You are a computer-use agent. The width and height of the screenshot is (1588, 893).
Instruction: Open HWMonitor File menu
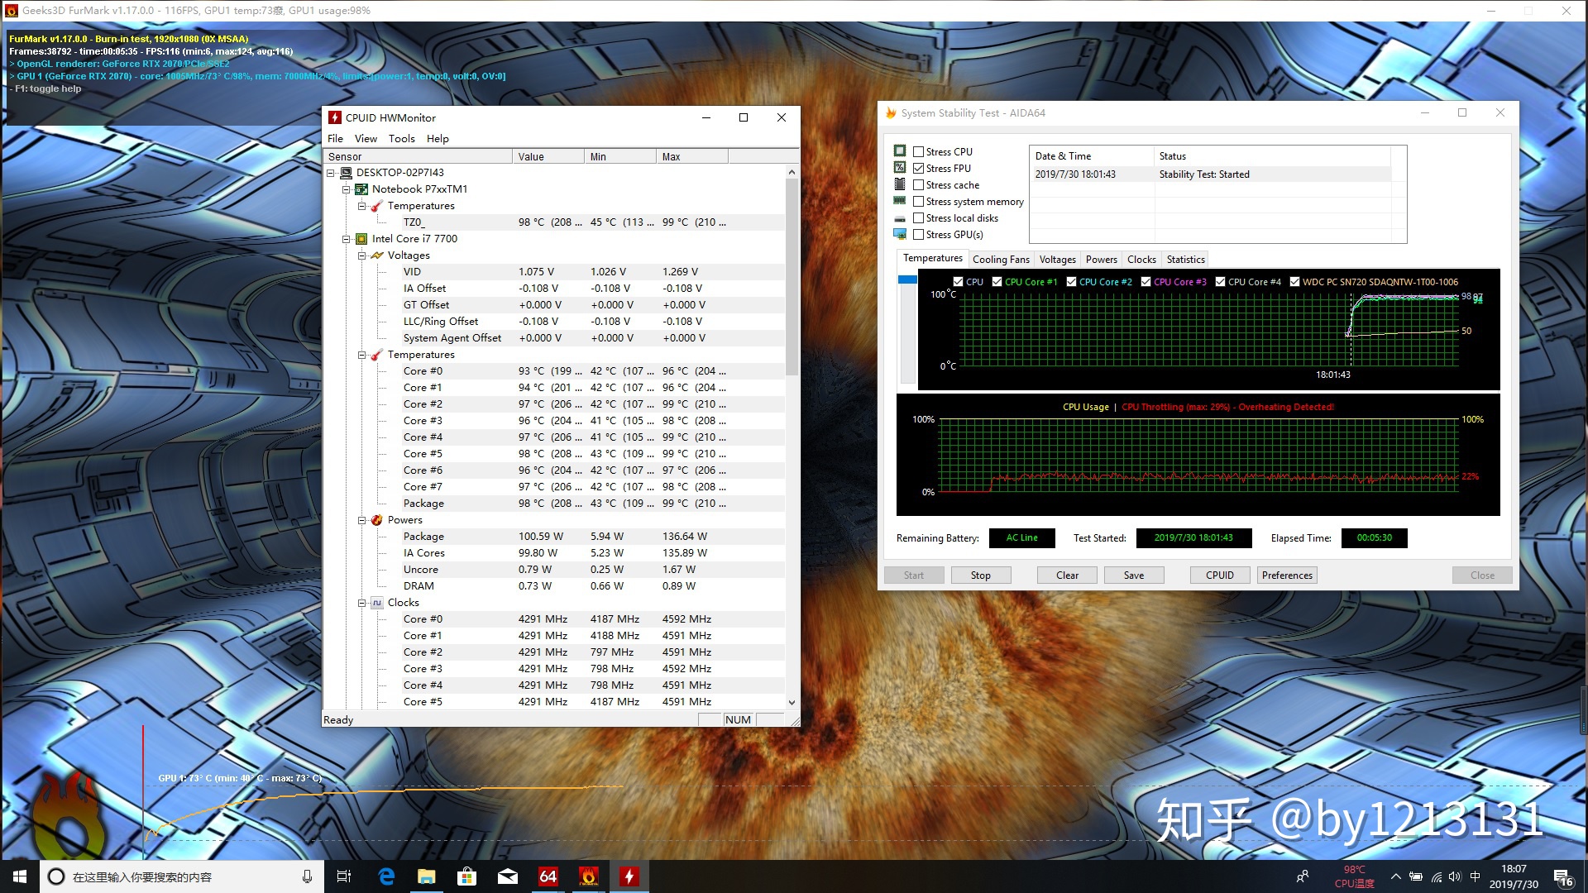[335, 139]
